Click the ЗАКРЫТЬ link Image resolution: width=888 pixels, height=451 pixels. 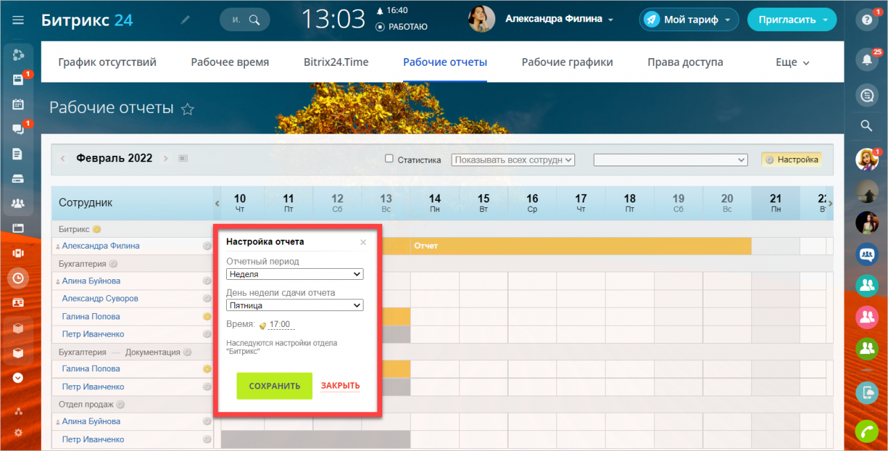click(x=340, y=386)
